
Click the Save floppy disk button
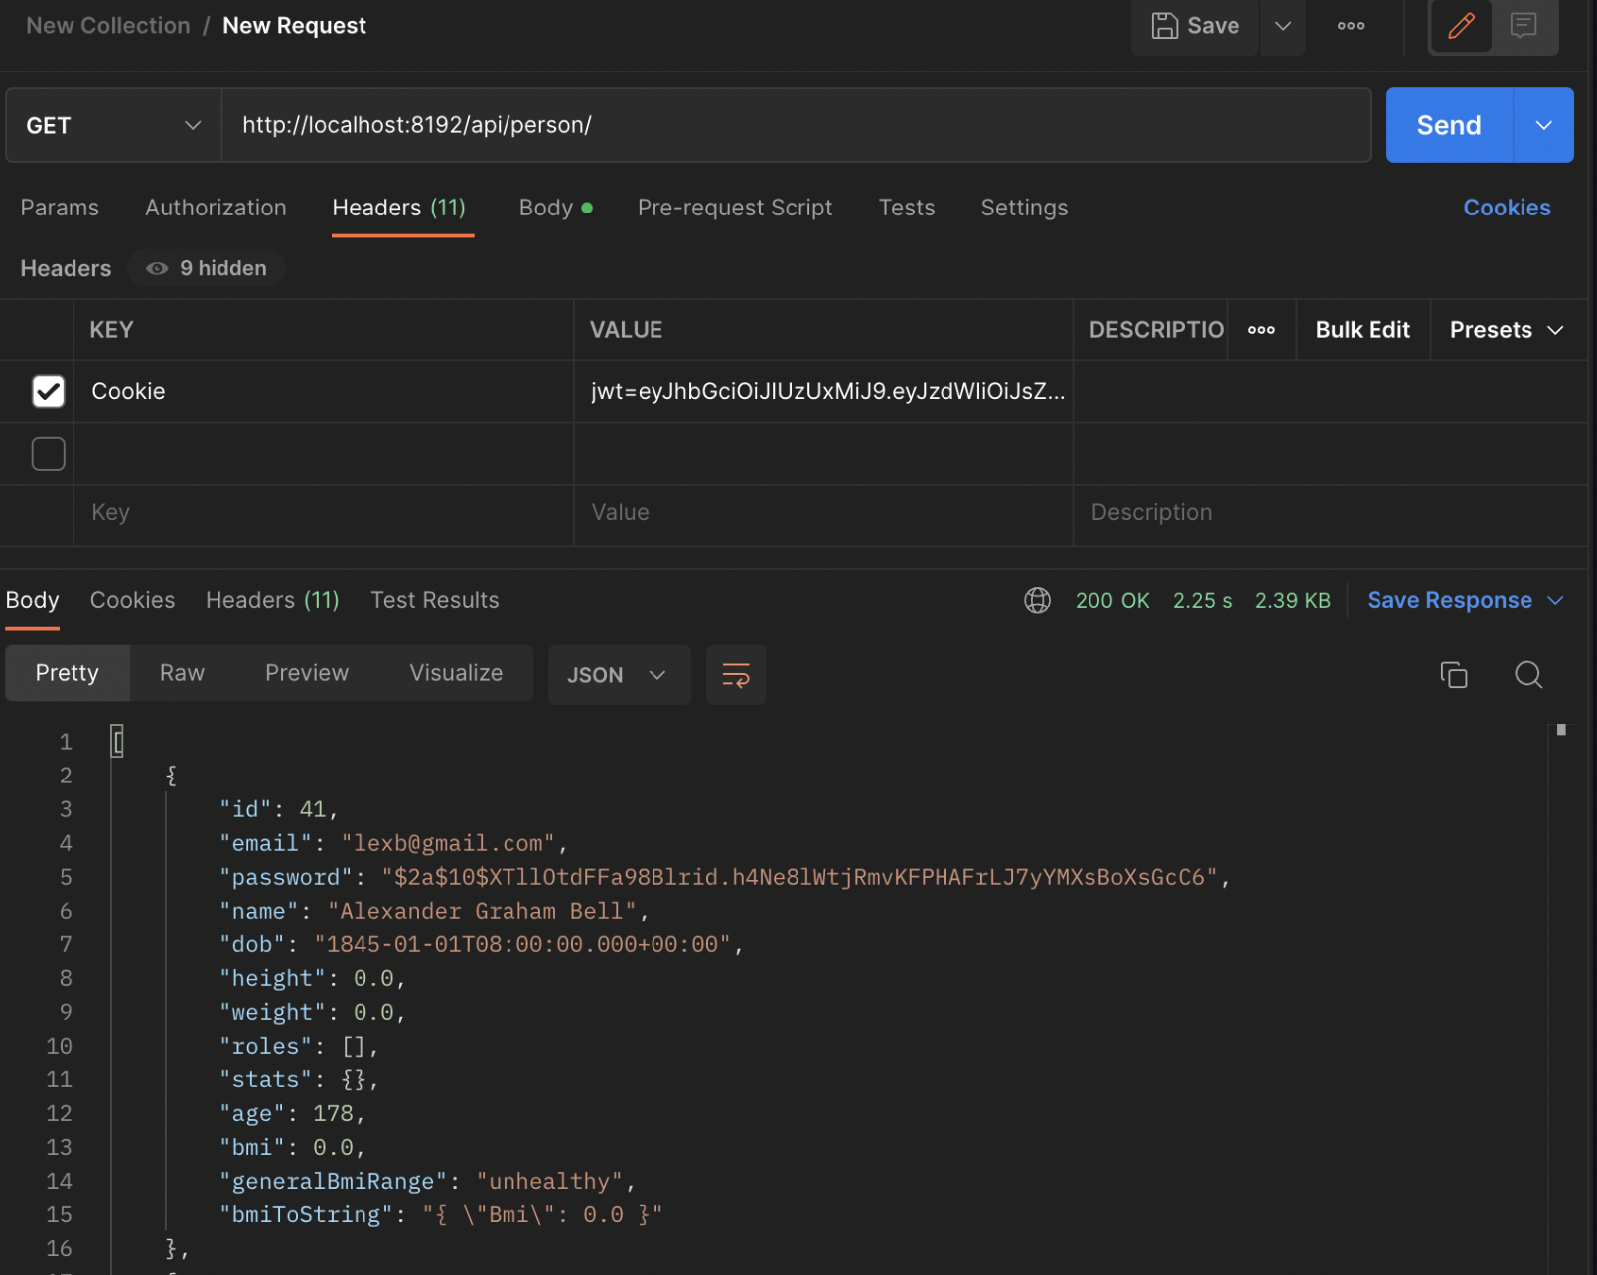pyautogui.click(x=1195, y=26)
